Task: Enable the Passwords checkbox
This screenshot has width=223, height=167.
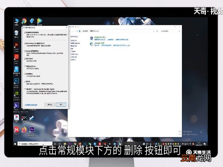Action: [25, 81]
